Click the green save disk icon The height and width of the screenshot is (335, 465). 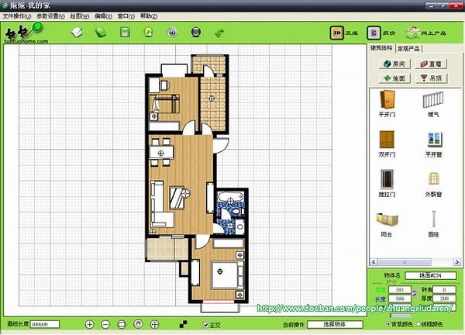124,33
